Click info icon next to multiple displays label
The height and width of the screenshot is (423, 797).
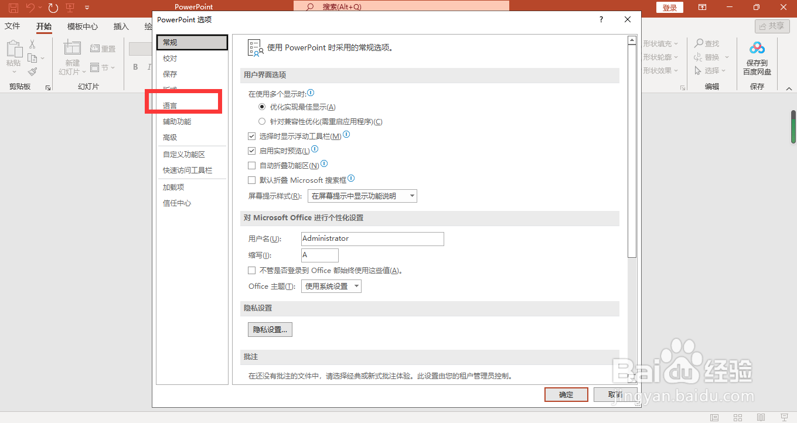pyautogui.click(x=311, y=93)
